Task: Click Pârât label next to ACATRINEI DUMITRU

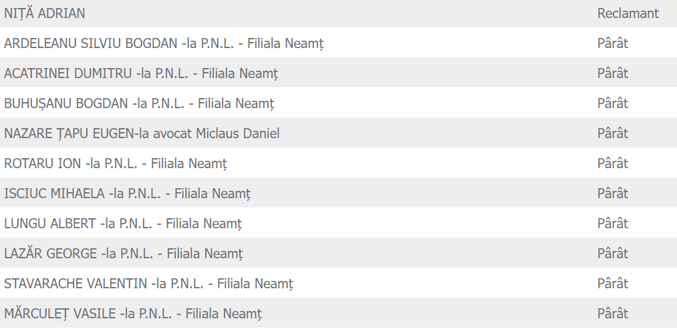Action: point(612,73)
